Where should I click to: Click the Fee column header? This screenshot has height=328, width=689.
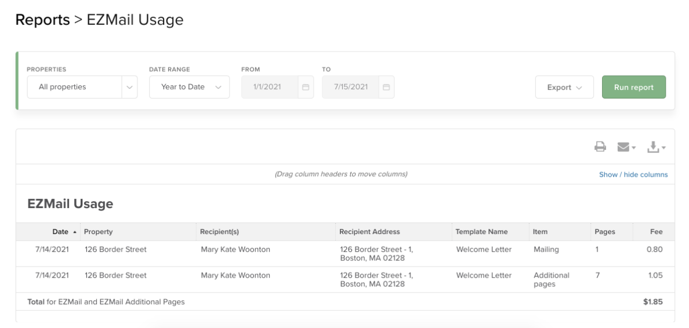point(656,232)
